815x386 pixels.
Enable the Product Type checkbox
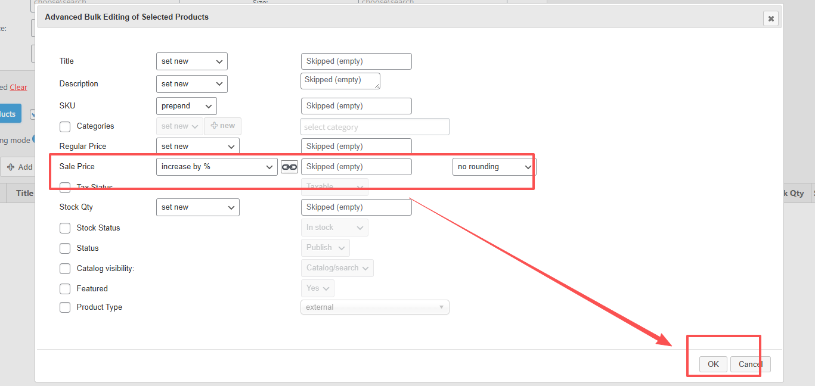click(x=64, y=307)
